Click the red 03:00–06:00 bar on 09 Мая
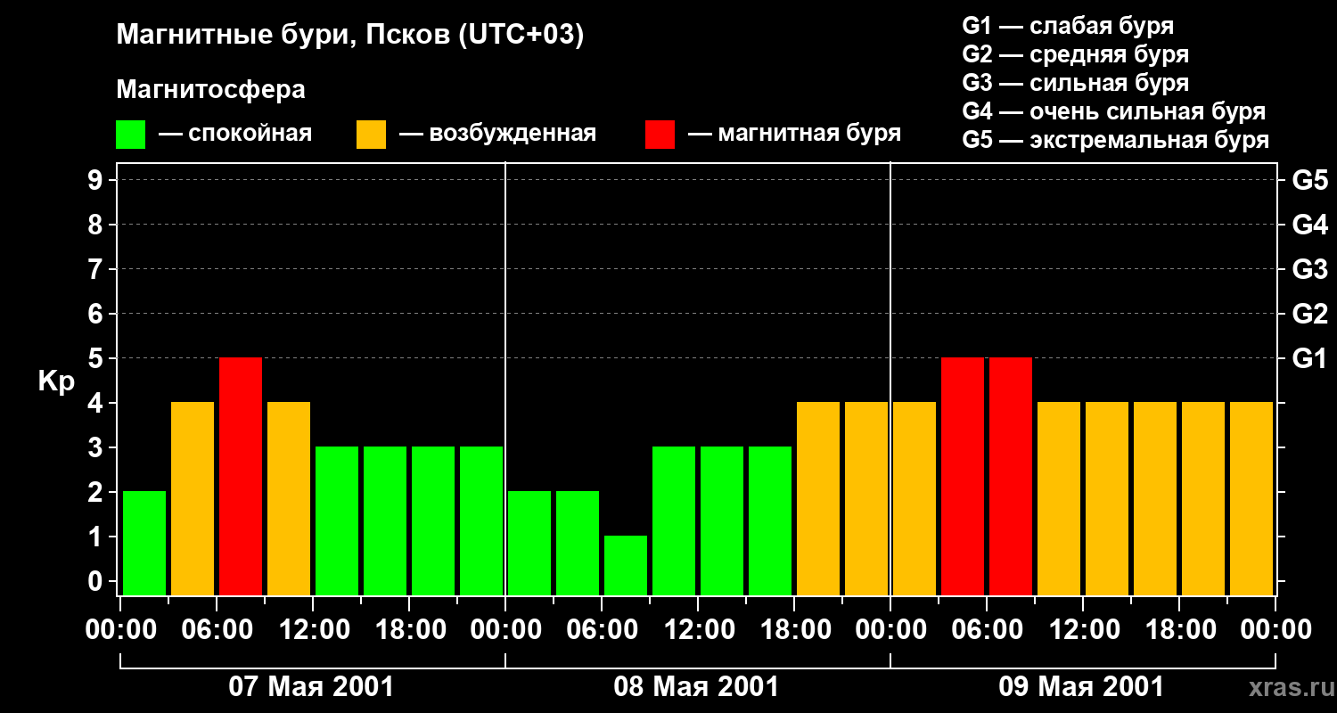 [963, 476]
